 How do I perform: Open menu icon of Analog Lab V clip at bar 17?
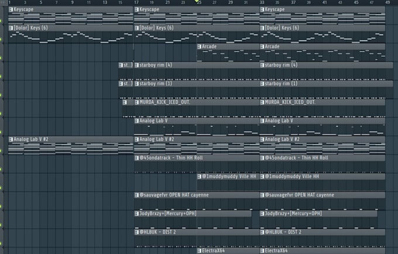click(136, 121)
